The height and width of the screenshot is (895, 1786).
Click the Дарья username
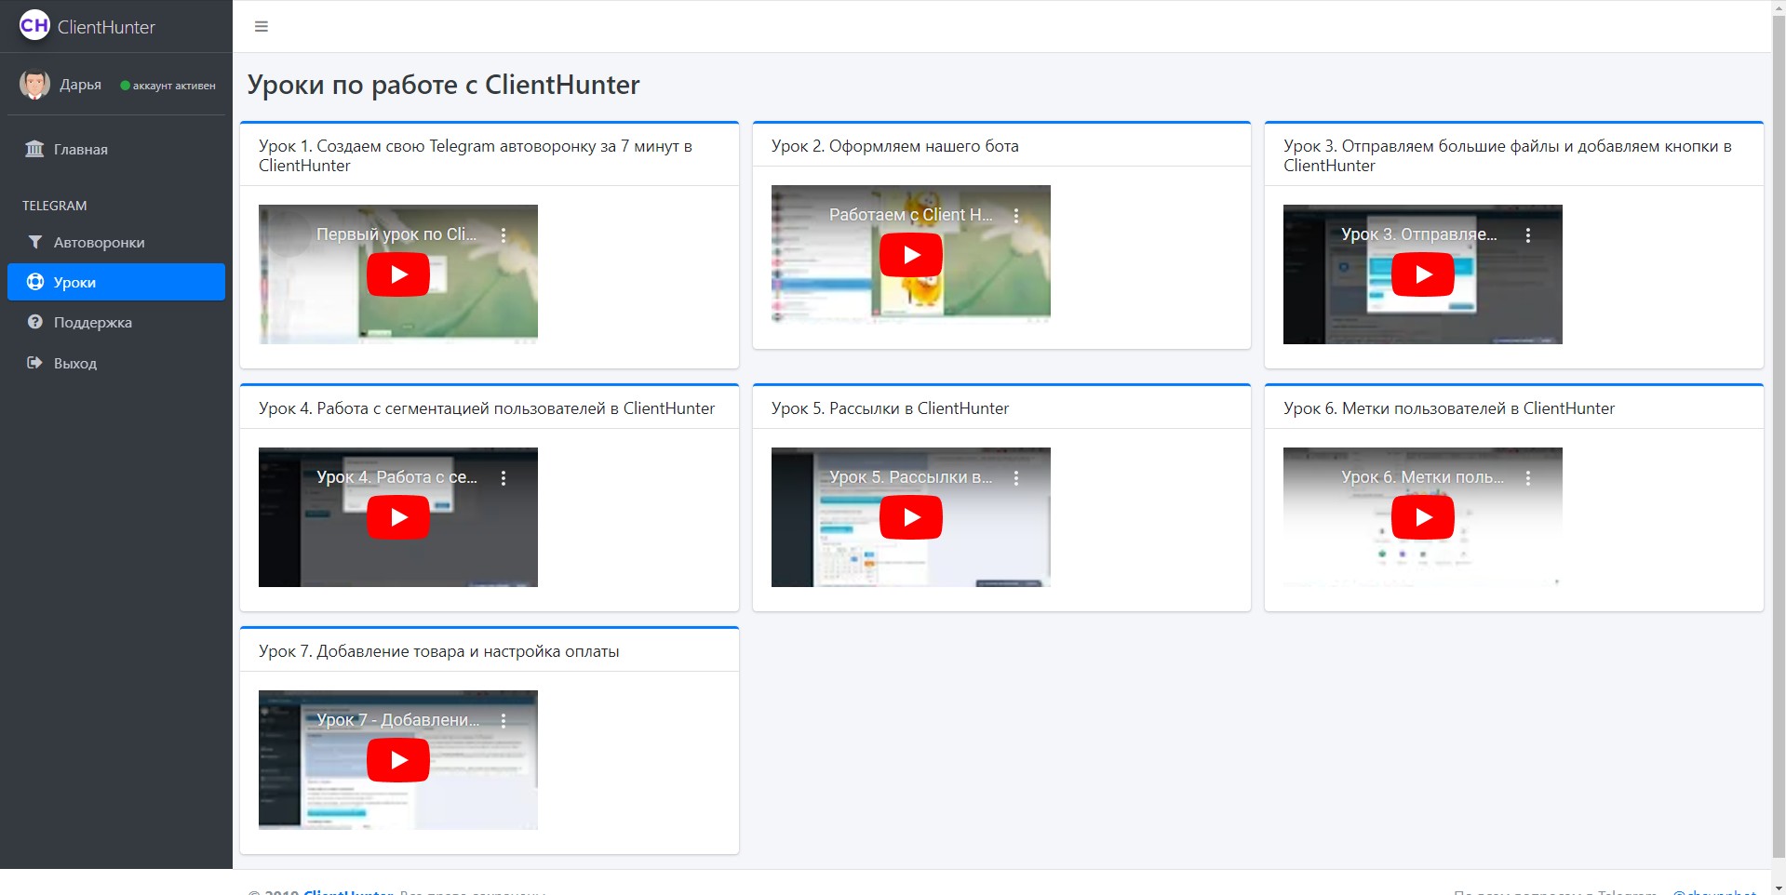(81, 85)
